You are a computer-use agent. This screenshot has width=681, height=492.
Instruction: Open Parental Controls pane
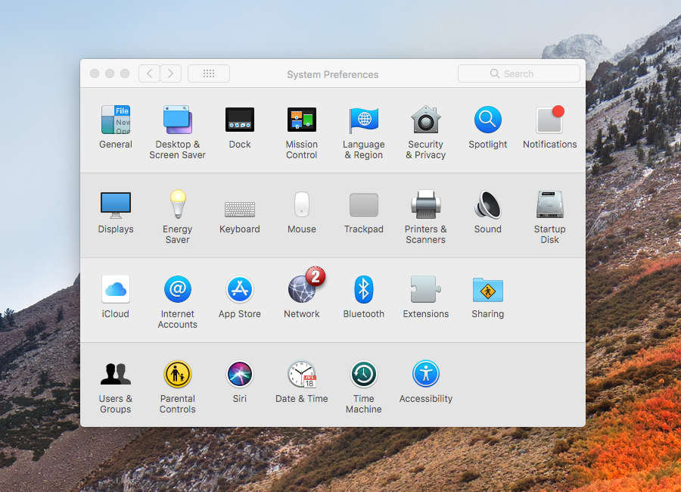pyautogui.click(x=178, y=374)
